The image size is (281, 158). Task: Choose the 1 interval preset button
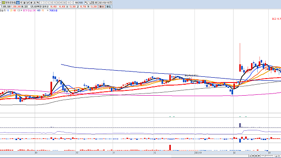click(x=41, y=3)
